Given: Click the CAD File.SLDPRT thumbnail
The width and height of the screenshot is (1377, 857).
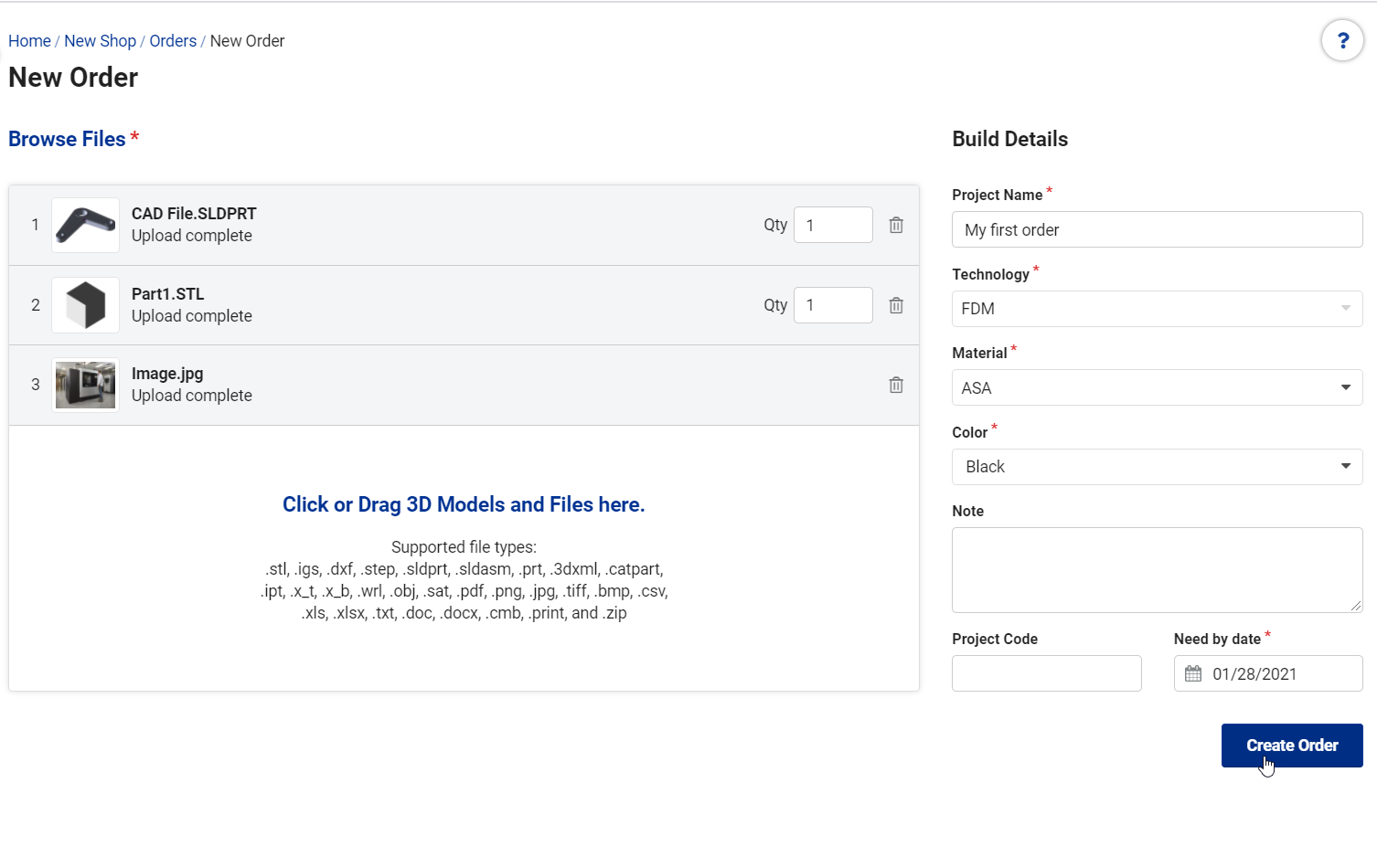Looking at the screenshot, I should point(85,225).
